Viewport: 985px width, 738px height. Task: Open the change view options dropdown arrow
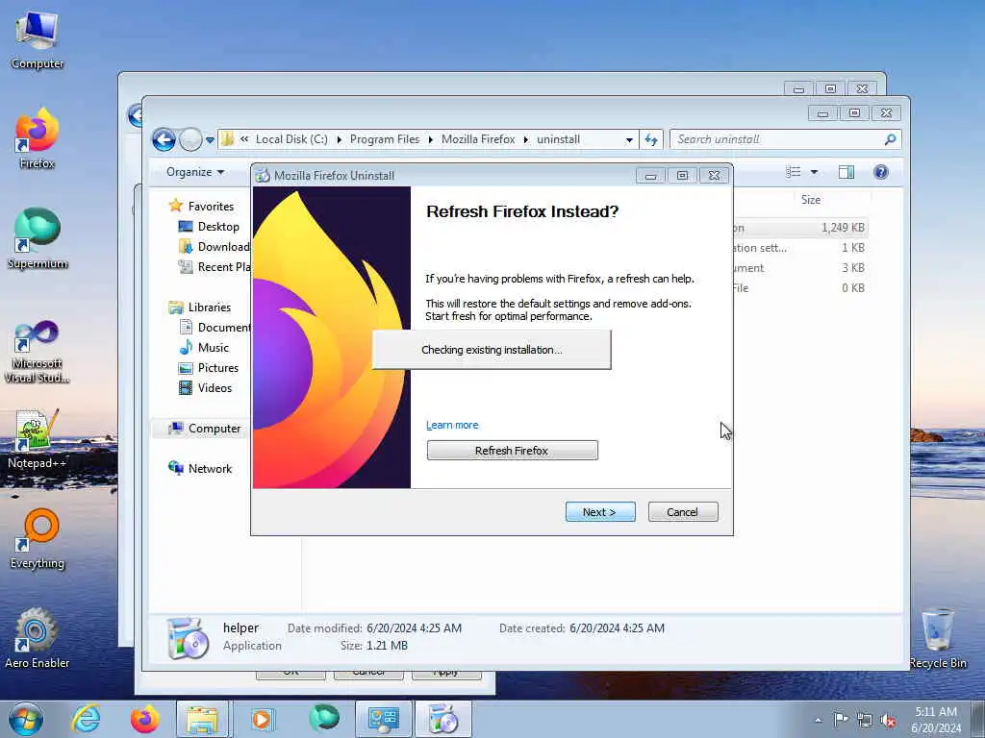(x=814, y=172)
